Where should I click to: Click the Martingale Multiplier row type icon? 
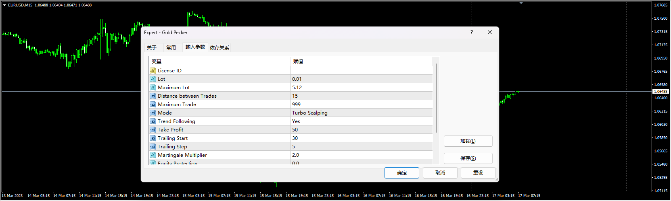coord(153,155)
